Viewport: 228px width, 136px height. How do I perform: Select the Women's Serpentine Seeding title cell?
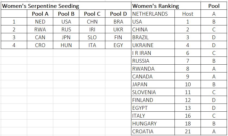[x=66, y=6]
